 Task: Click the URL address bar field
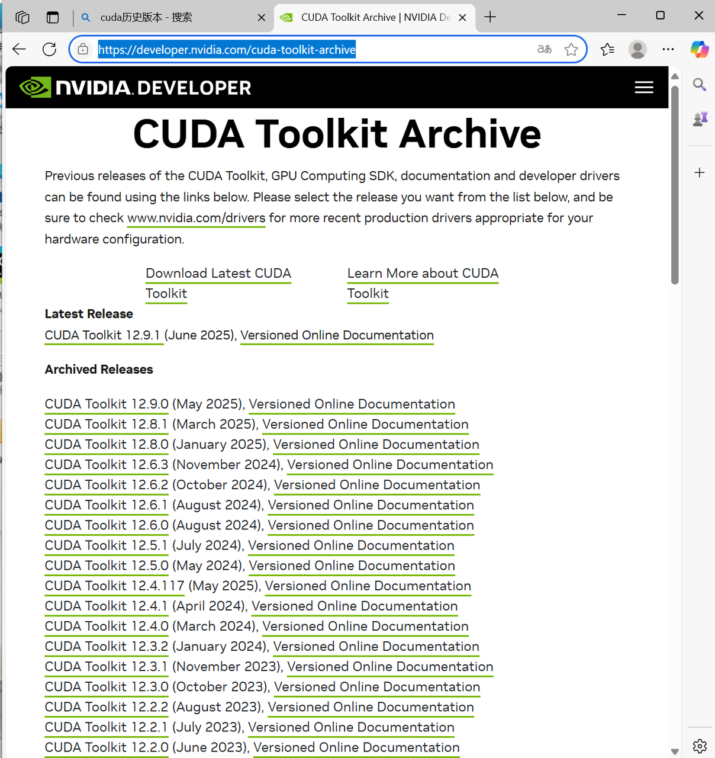pyautogui.click(x=314, y=49)
